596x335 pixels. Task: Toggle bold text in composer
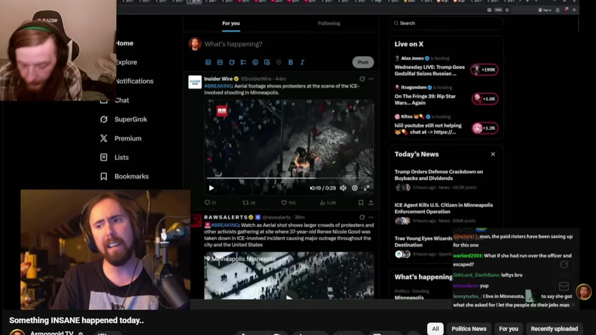click(x=291, y=62)
